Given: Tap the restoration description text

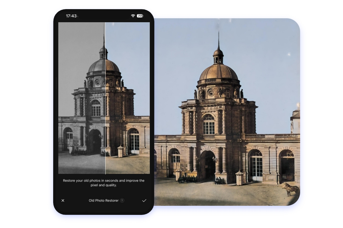Looking at the screenshot, I should [x=103, y=182].
